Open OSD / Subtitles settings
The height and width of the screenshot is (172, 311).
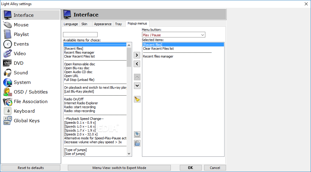[31, 92]
